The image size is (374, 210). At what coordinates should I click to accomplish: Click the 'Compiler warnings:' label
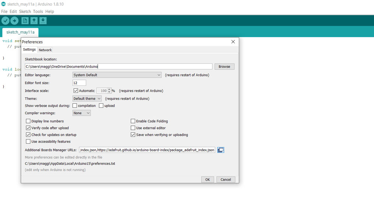point(40,113)
